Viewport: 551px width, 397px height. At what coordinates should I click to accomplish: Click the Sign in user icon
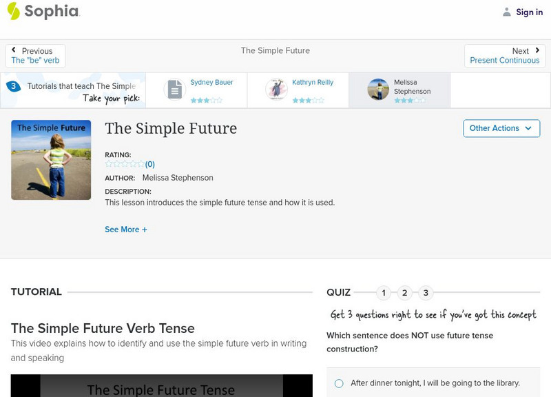507,12
